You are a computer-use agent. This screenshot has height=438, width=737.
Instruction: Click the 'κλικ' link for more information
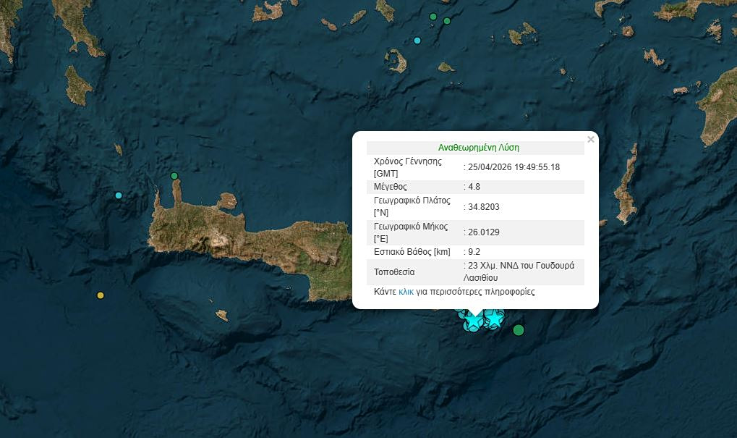(406, 292)
